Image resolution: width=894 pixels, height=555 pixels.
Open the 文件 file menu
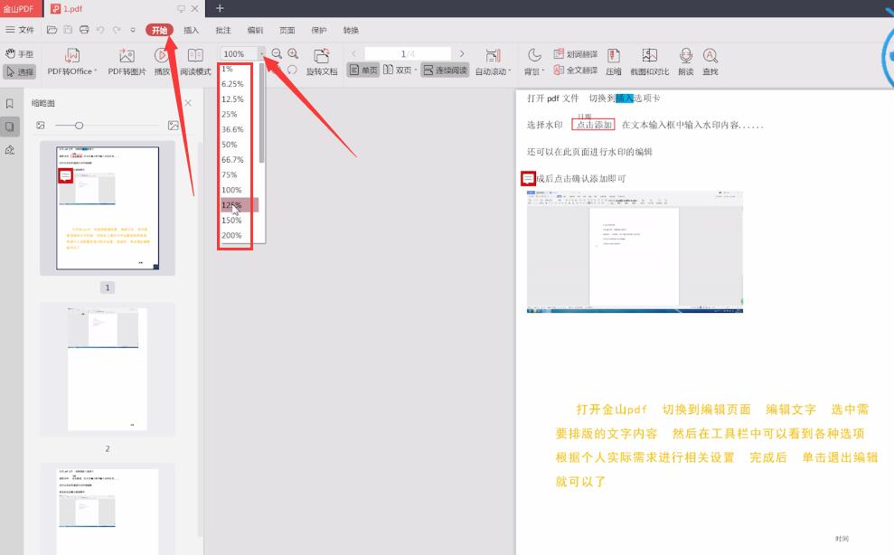click(x=20, y=30)
